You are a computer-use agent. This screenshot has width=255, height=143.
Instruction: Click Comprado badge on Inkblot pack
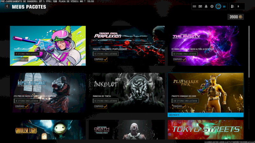pyautogui.click(x=100, y=106)
